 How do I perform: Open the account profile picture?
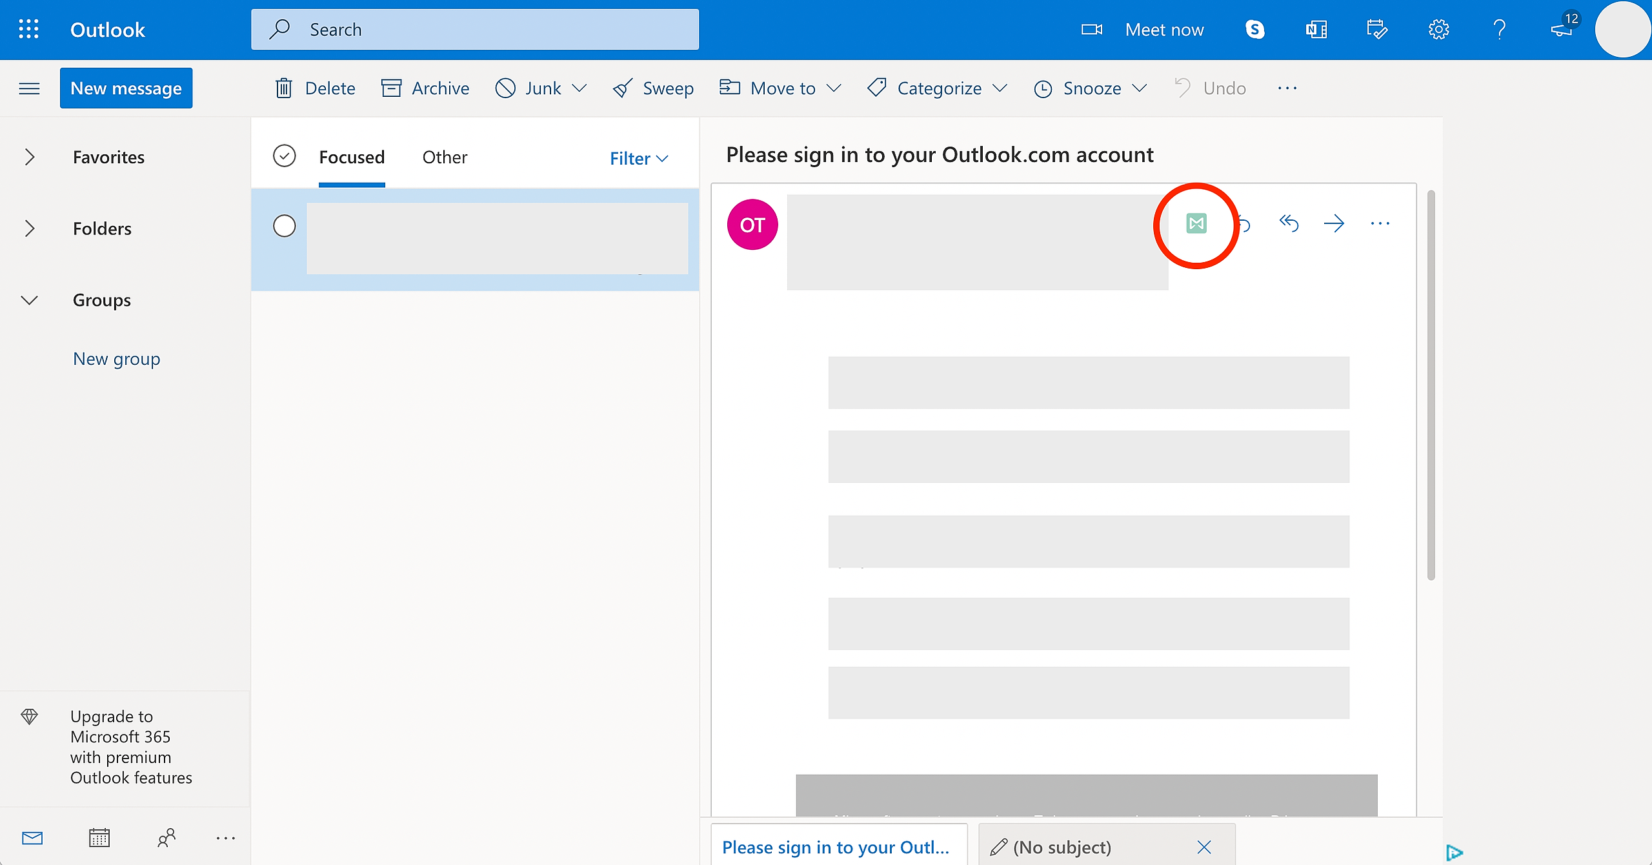click(x=1622, y=30)
